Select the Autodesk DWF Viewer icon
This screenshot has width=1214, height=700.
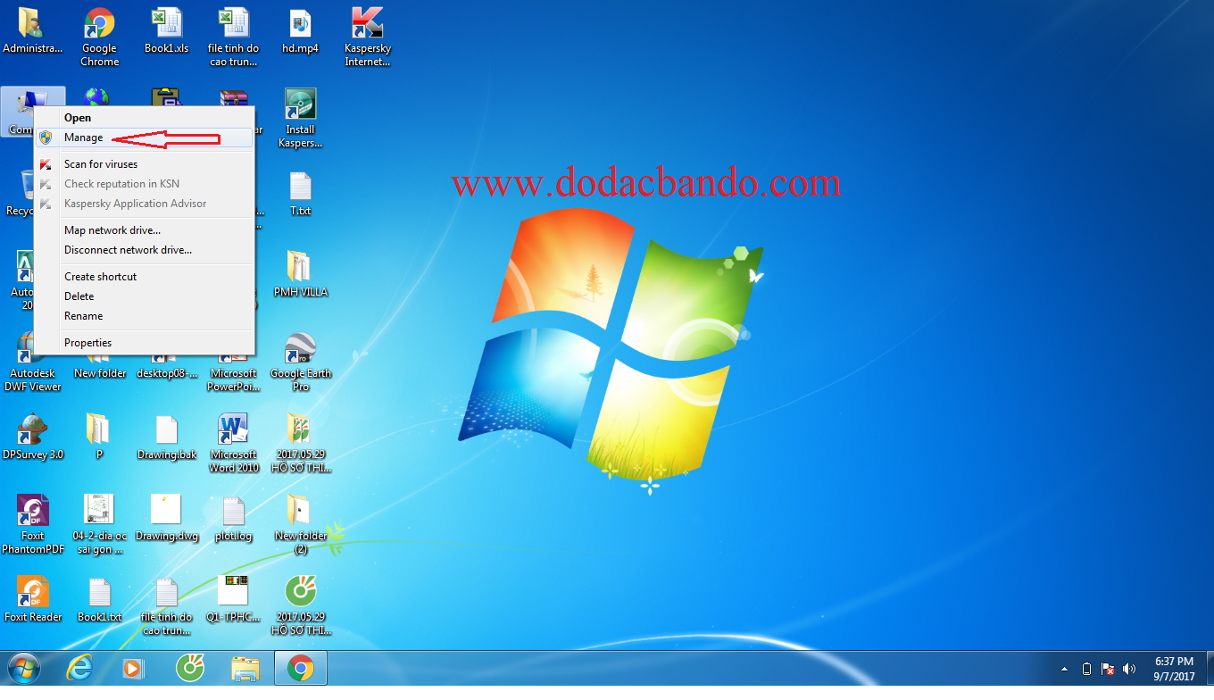(33, 362)
